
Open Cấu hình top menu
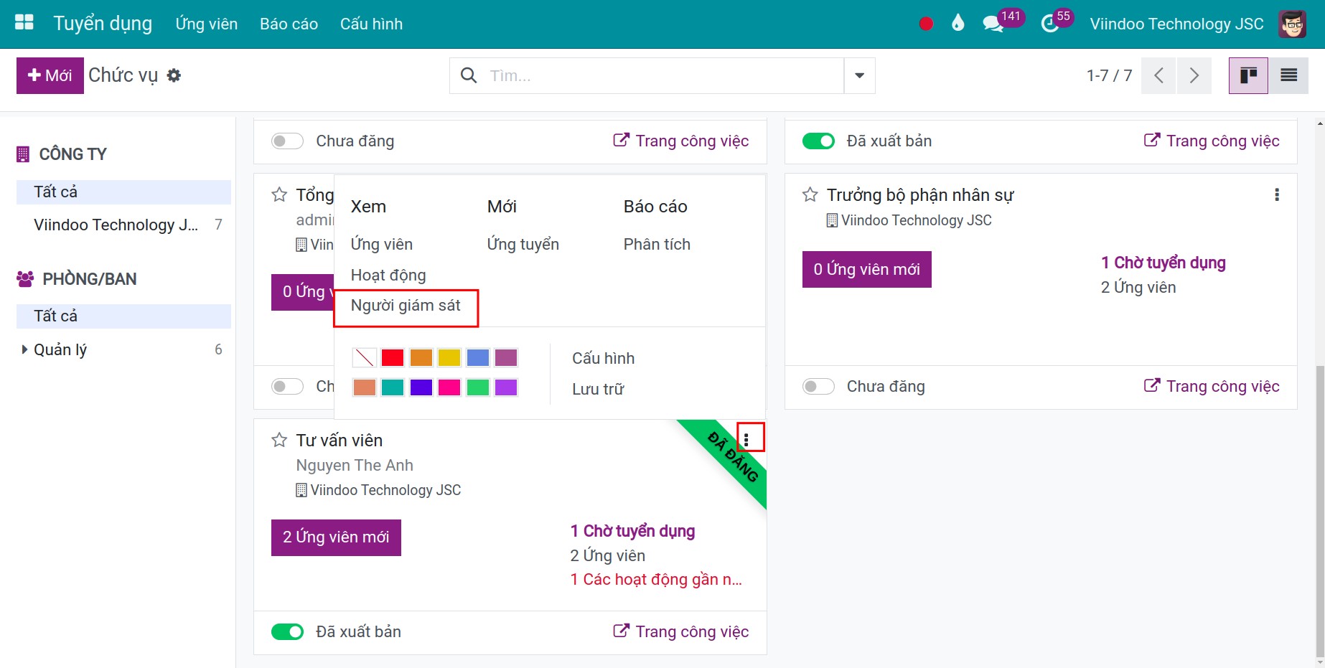[371, 24]
